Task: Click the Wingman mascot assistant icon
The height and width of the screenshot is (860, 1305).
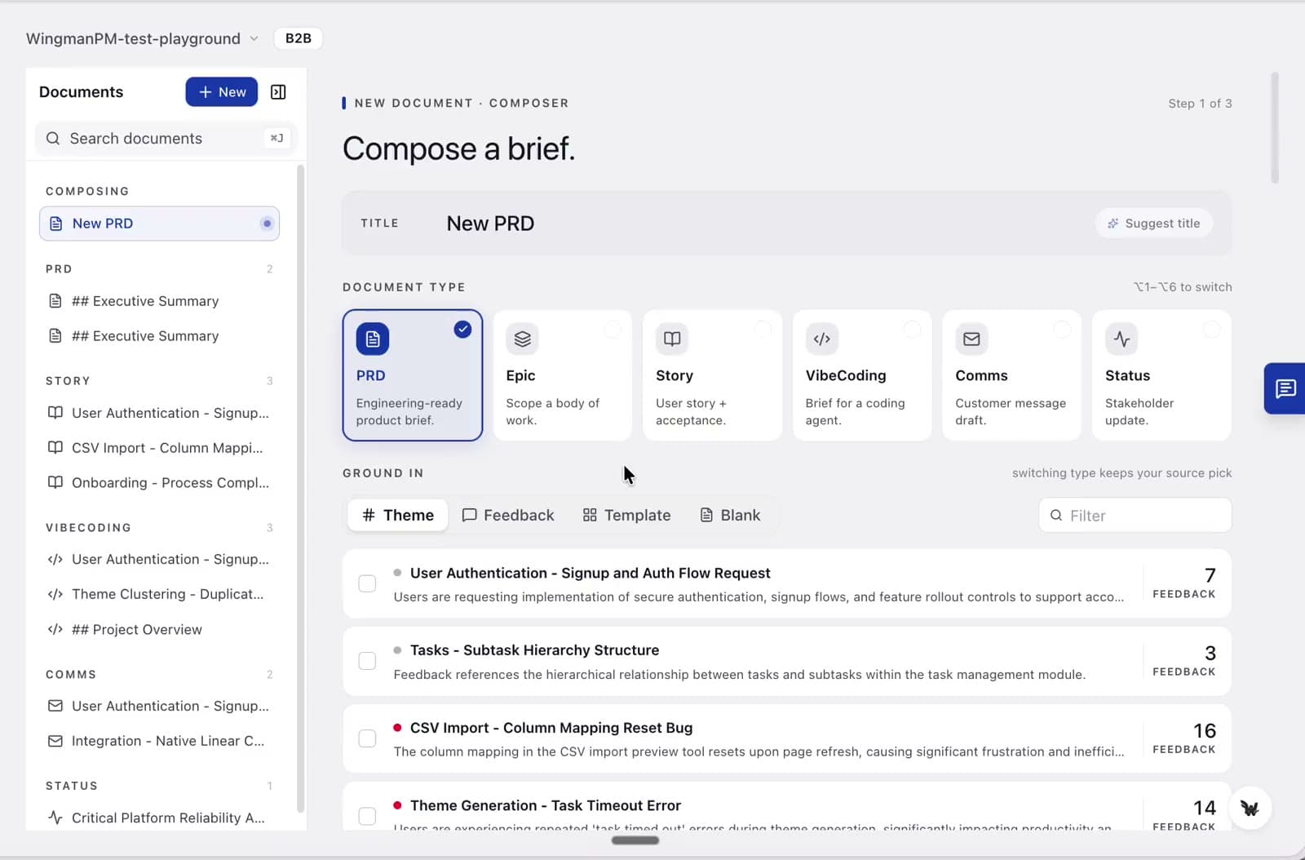Action: click(x=1250, y=808)
